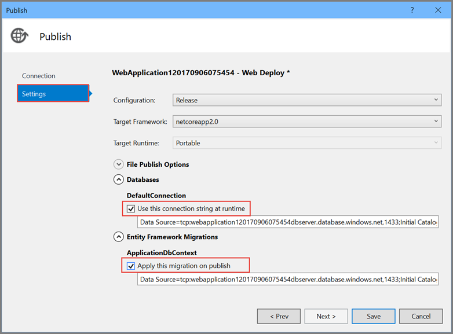The height and width of the screenshot is (334, 453).
Task: Cancel the publish dialog
Action: tap(421, 316)
